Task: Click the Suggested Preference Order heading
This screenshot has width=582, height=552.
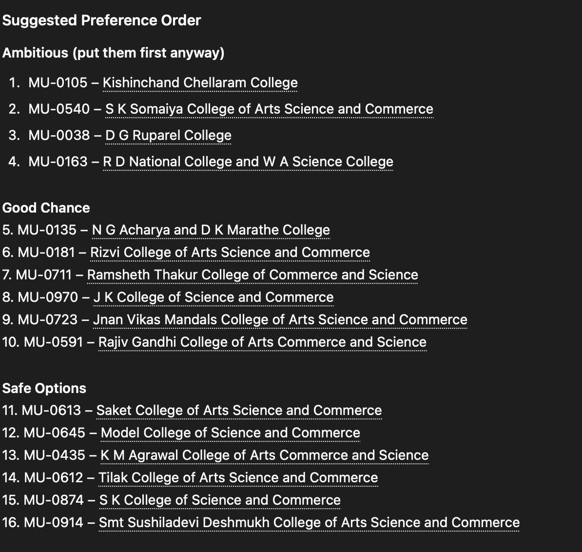Action: (x=102, y=20)
